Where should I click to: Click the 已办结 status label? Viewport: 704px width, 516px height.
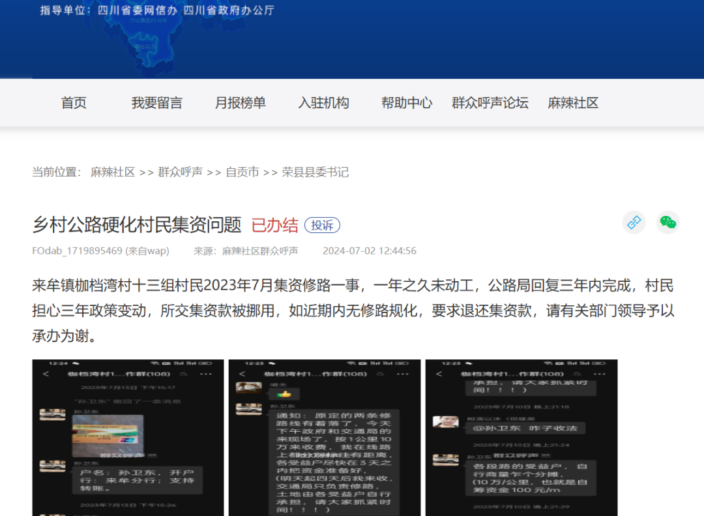coord(274,226)
